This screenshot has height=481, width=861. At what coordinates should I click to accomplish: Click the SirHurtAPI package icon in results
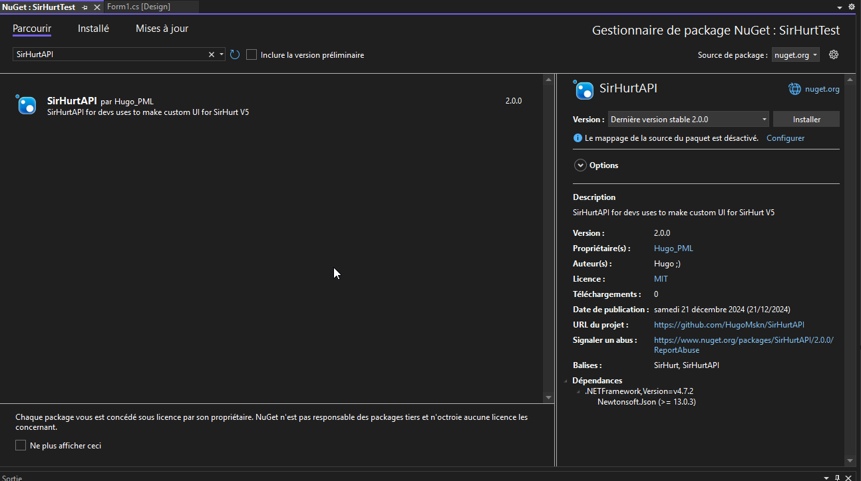[x=27, y=105]
